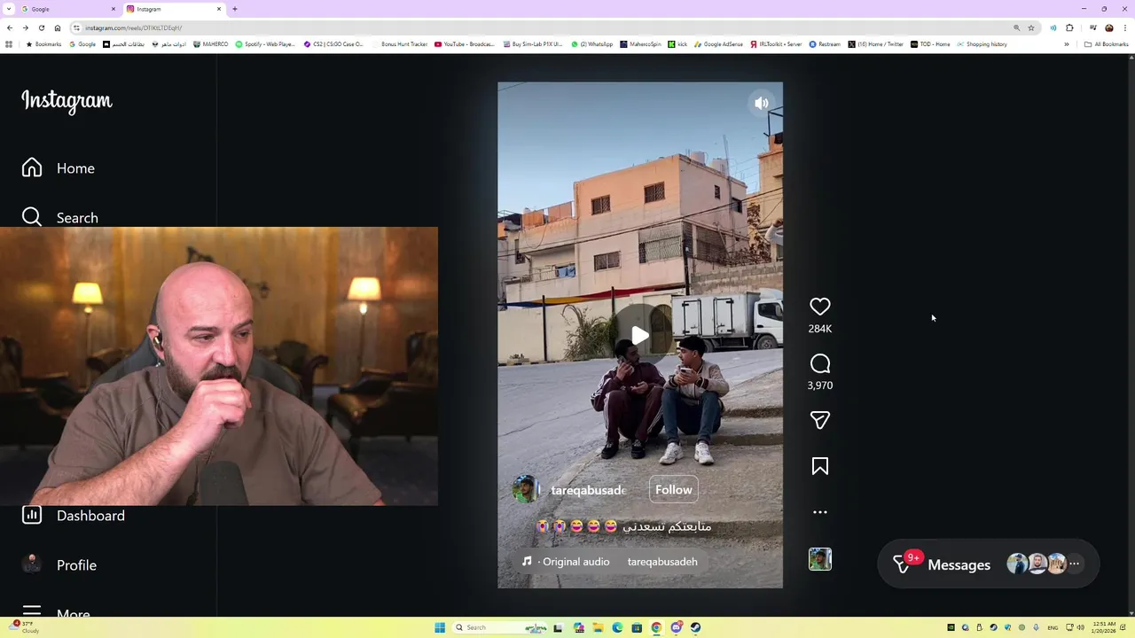This screenshot has width=1135, height=638.
Task: Share the reel with the paper plane icon
Action: click(819, 420)
